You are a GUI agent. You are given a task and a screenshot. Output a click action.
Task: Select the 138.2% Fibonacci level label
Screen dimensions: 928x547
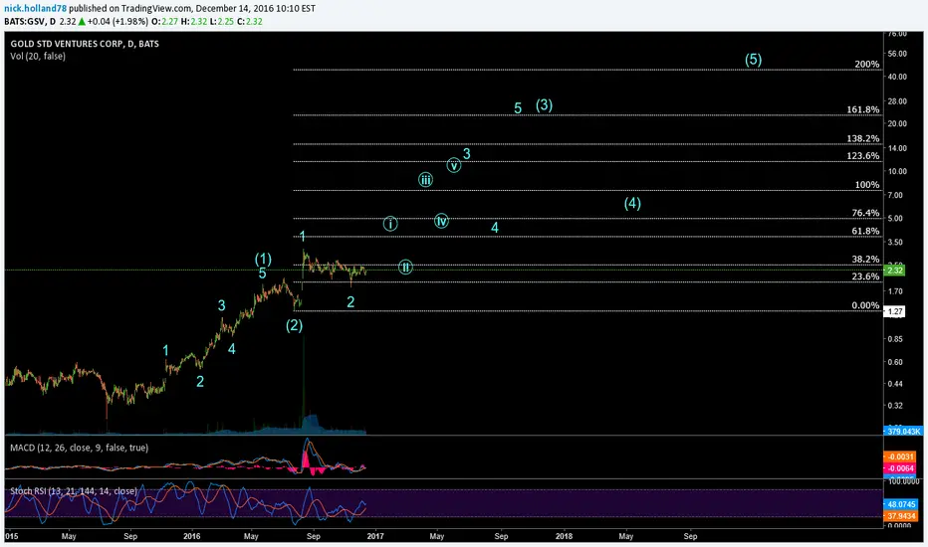pos(863,139)
